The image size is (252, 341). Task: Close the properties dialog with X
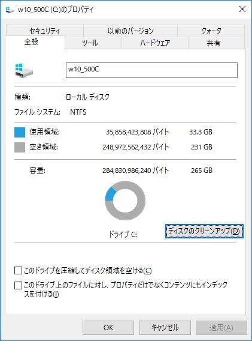pyautogui.click(x=242, y=9)
